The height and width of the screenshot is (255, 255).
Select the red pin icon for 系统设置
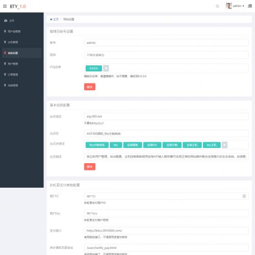tap(5, 53)
